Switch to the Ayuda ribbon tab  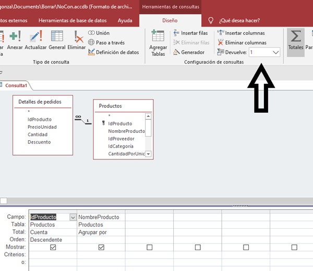click(125, 21)
